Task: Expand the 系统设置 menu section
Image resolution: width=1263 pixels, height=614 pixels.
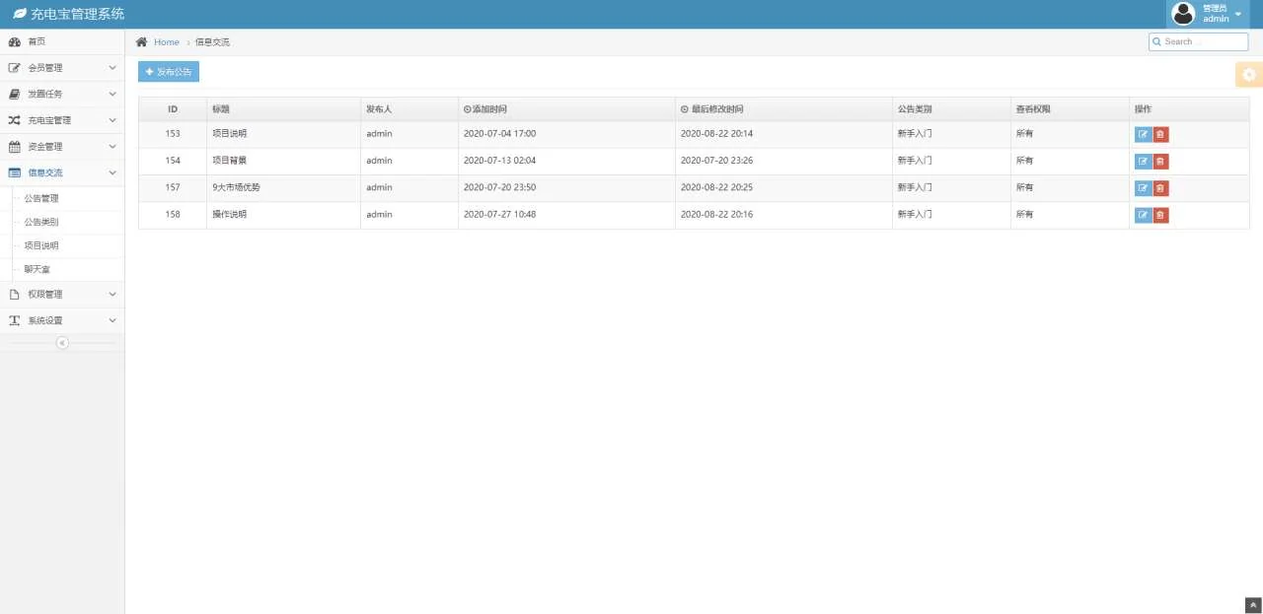Action: click(61, 320)
